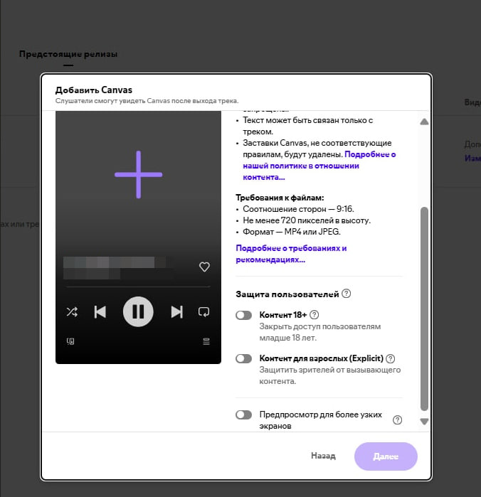This screenshot has height=497, width=481.
Task: Click the Требования к файлам: heading
Action: click(x=280, y=198)
